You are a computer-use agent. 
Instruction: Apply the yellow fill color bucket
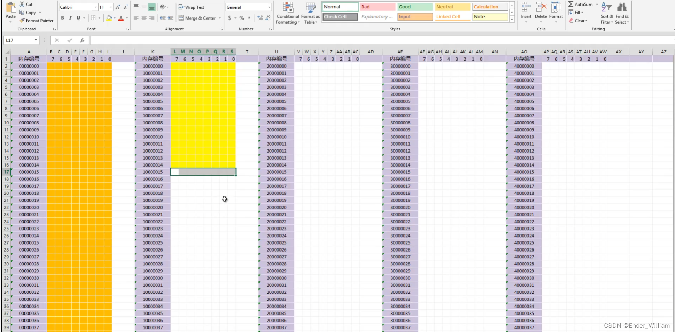109,18
